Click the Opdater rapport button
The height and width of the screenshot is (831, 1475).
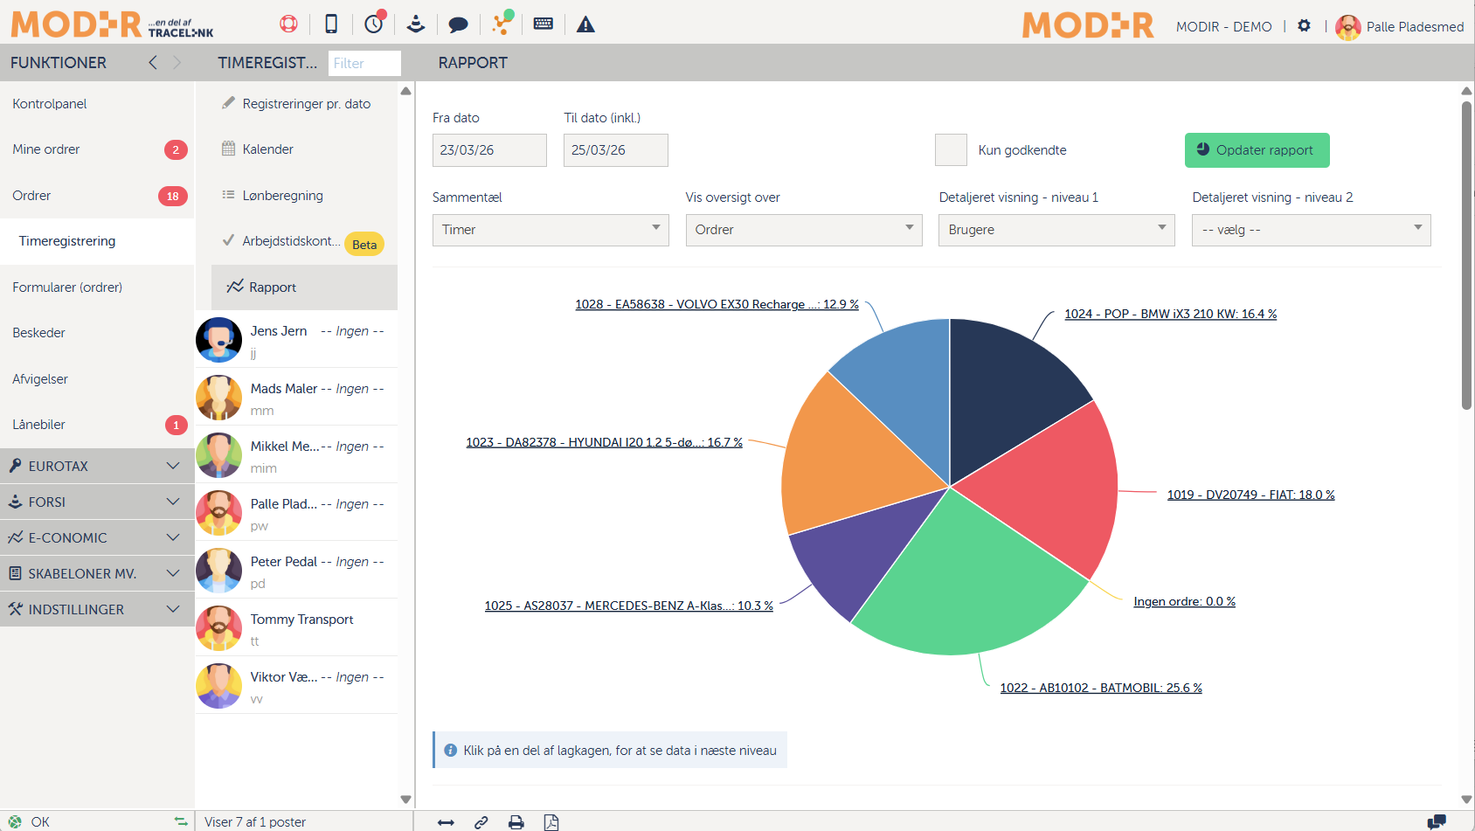tap(1257, 150)
